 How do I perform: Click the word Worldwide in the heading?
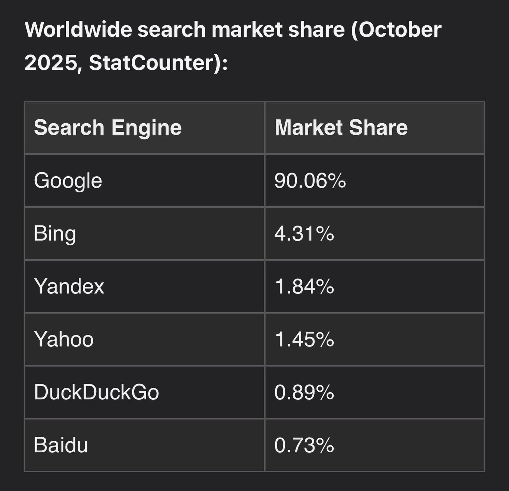[x=78, y=30]
